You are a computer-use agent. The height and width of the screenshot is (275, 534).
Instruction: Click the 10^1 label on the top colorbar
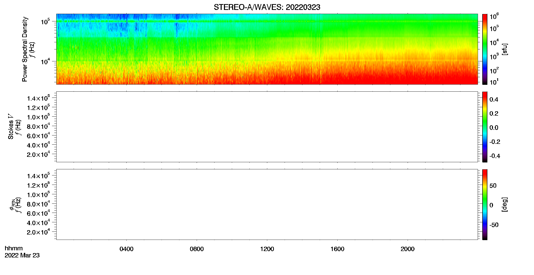(494, 82)
